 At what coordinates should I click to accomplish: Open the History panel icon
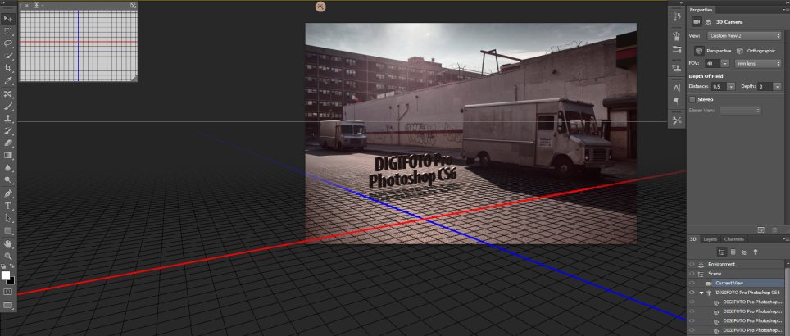coord(677,16)
